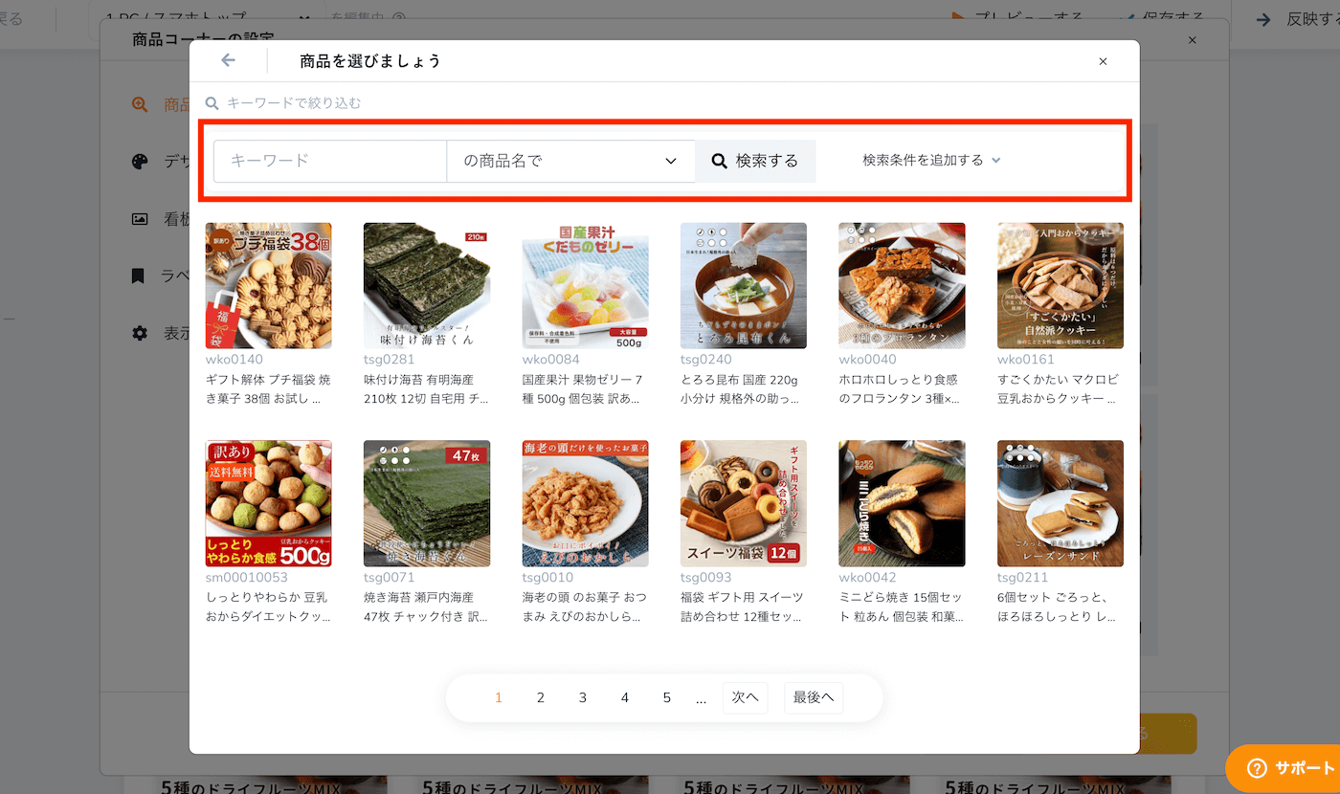Screen dimensions: 1340x794
Task: Click the すごくかたい マクロビ product name
Action: pyautogui.click(x=1058, y=389)
